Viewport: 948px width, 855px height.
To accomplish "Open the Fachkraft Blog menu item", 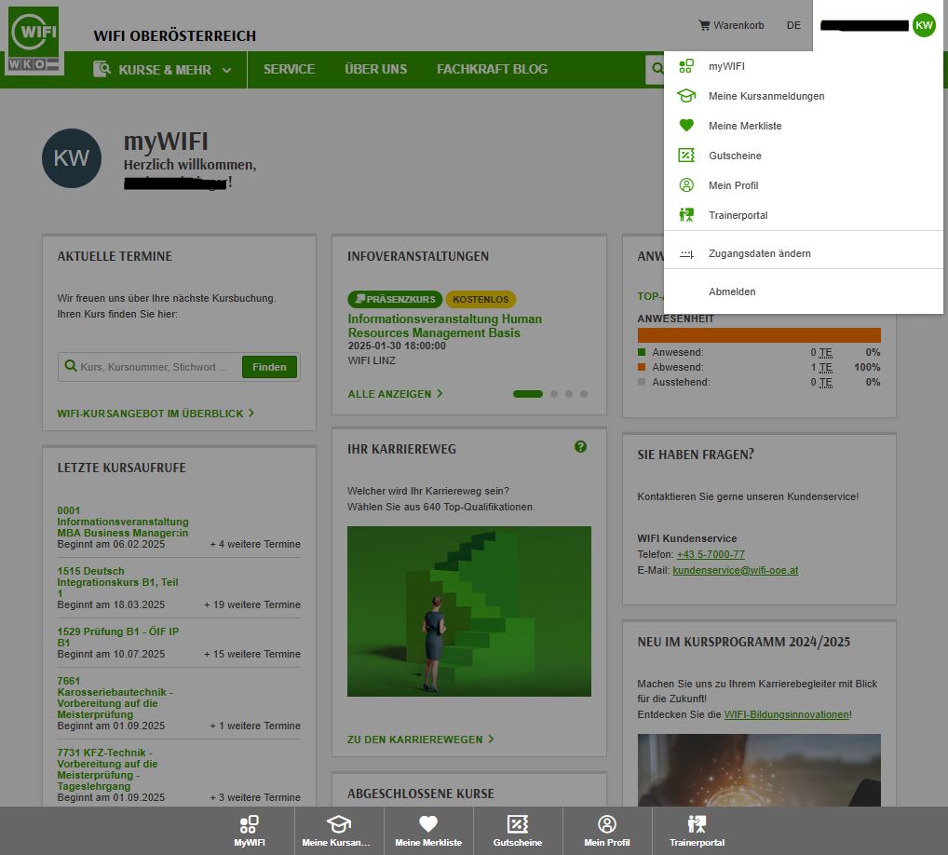I will click(x=492, y=70).
